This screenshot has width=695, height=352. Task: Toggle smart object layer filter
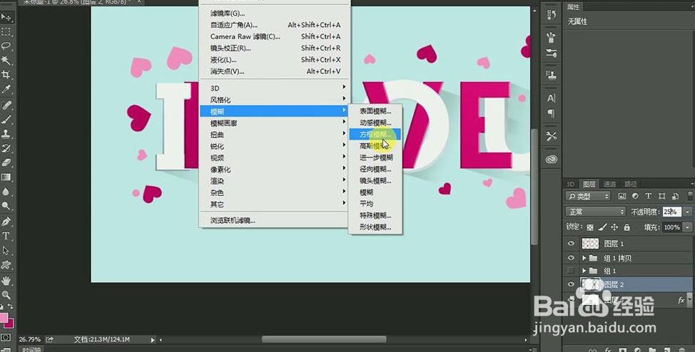pyautogui.click(x=676, y=196)
